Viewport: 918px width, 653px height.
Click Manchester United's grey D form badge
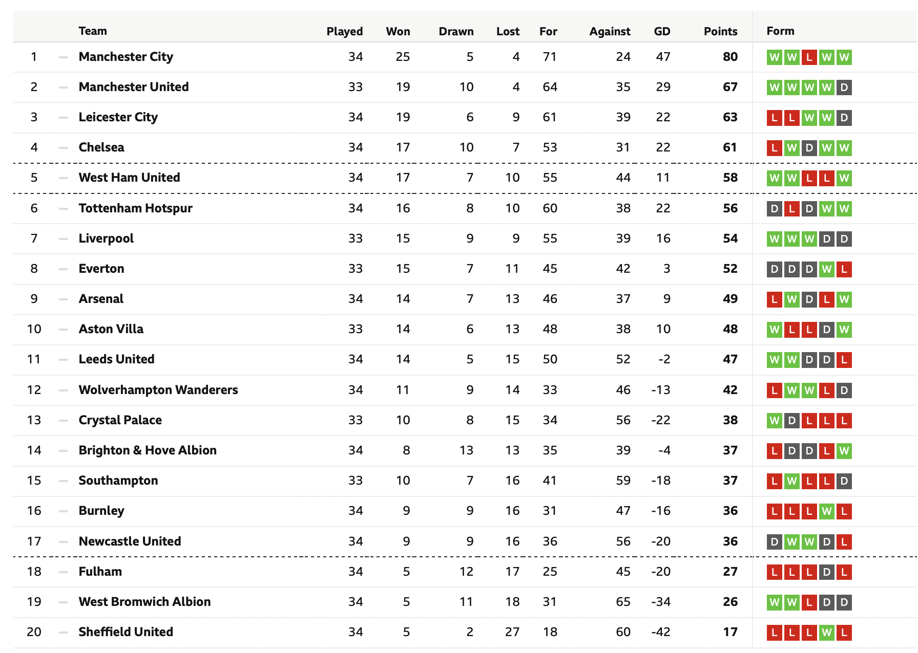[844, 88]
